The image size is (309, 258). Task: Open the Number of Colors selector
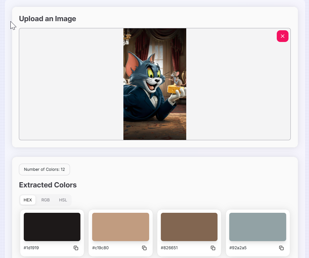[44, 170]
